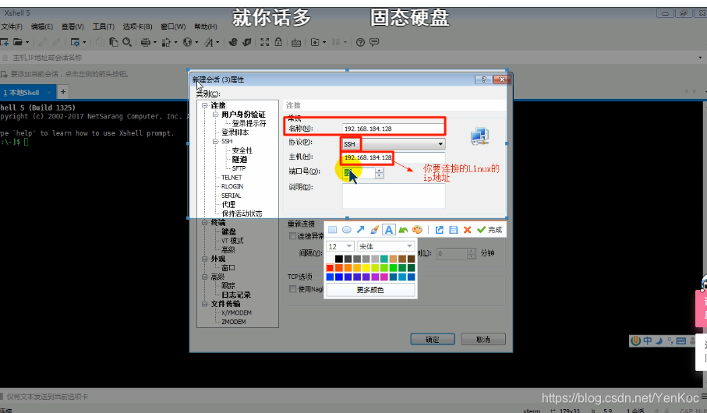
Task: Select the text 'A' annotation tool
Action: (x=388, y=230)
